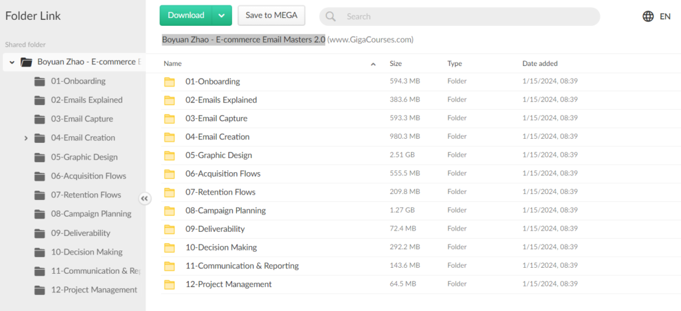681x311 pixels.
Task: Click yellow folder icon of 11-Communication & Reporting row
Action: coord(170,266)
